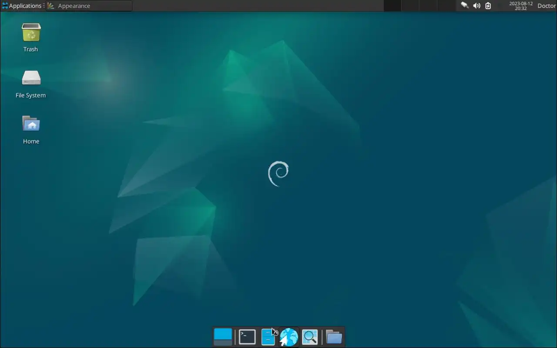Click the date and time clock in the panel
557x348 pixels.
(x=521, y=6)
